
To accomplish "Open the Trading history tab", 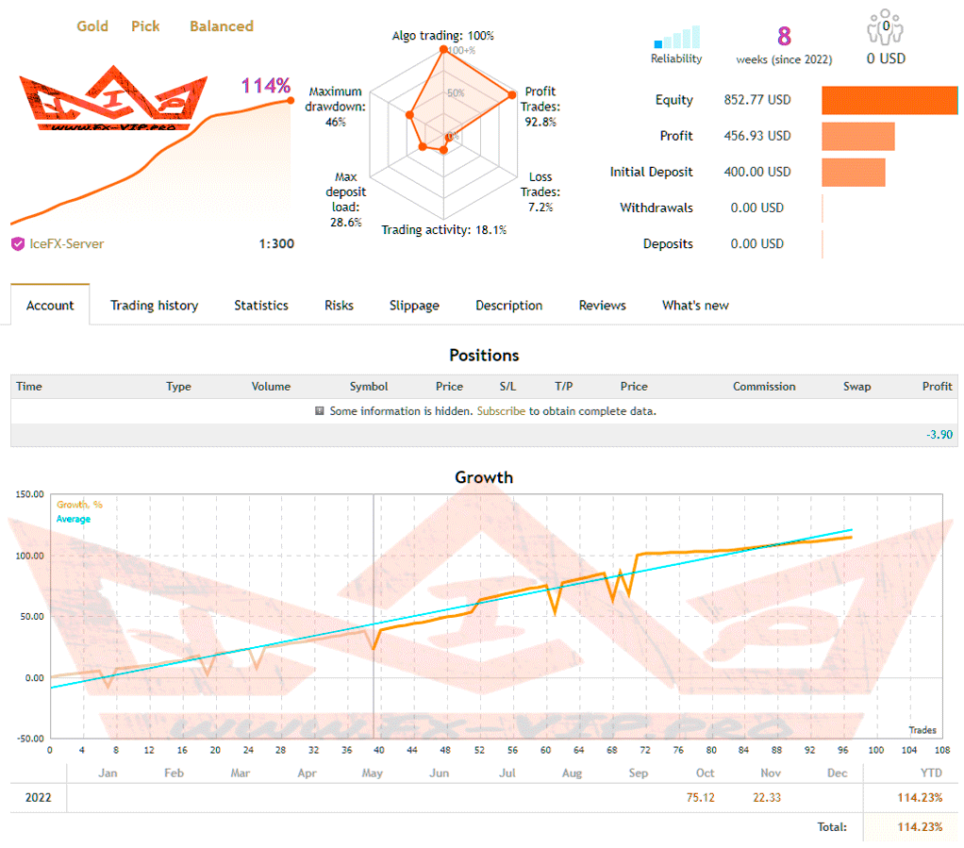I will coord(154,306).
